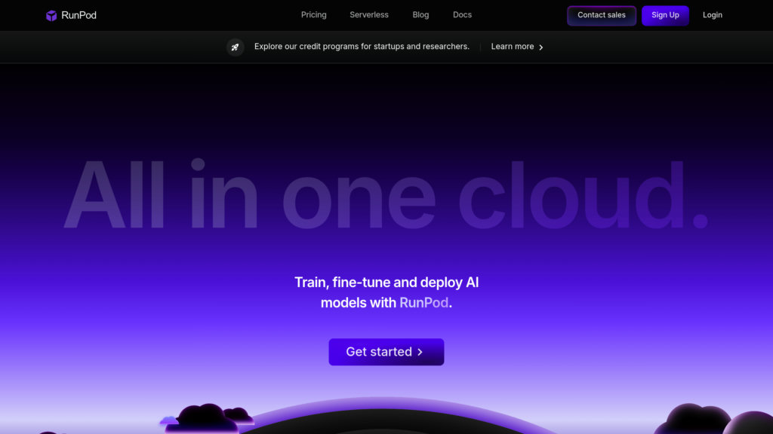Click the chevron arrow beside Learn more
Viewport: 773px width, 434px height.
pos(541,47)
